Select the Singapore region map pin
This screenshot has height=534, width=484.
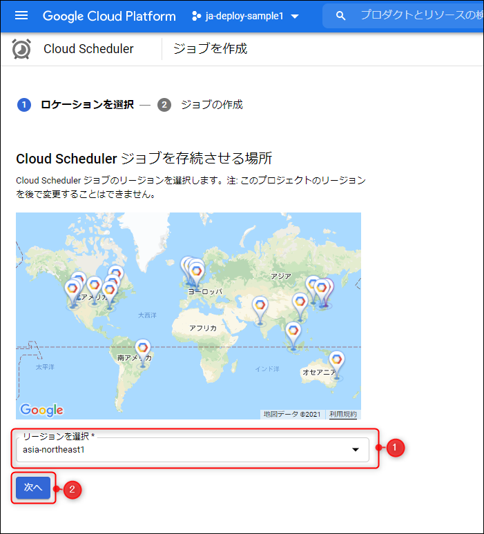coord(293,332)
